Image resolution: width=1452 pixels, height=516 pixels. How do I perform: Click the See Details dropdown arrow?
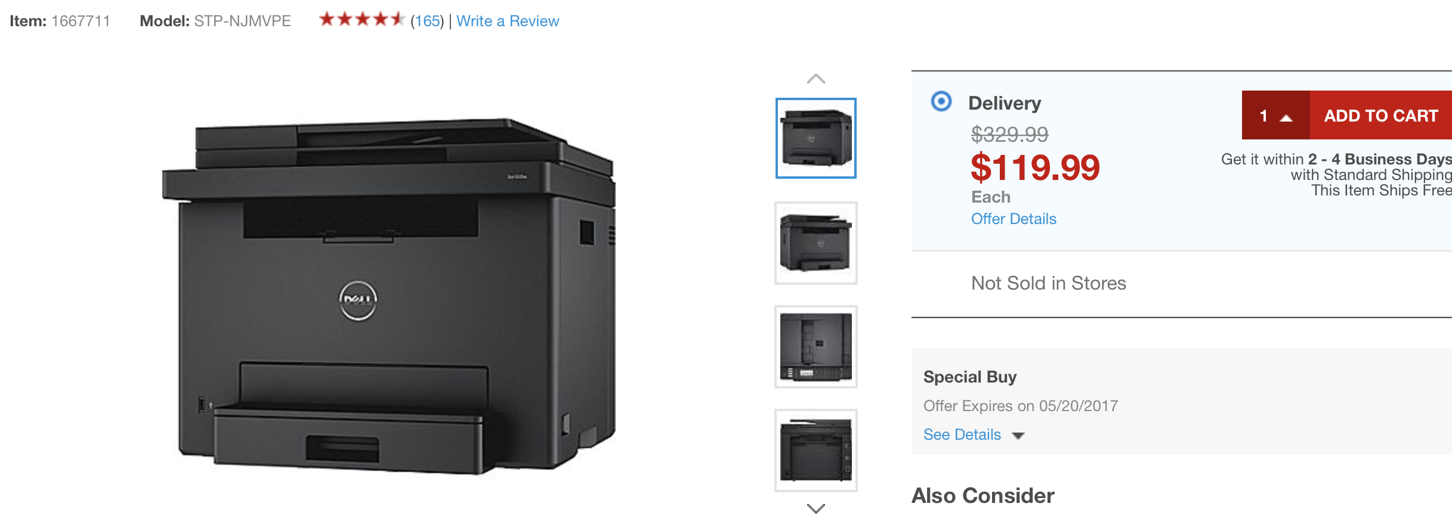1018,436
